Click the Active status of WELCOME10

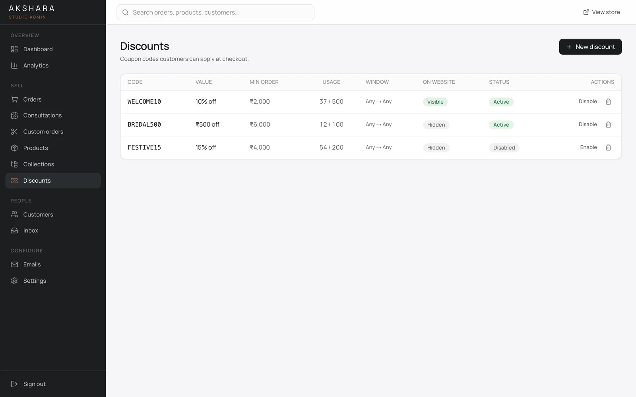click(x=501, y=102)
